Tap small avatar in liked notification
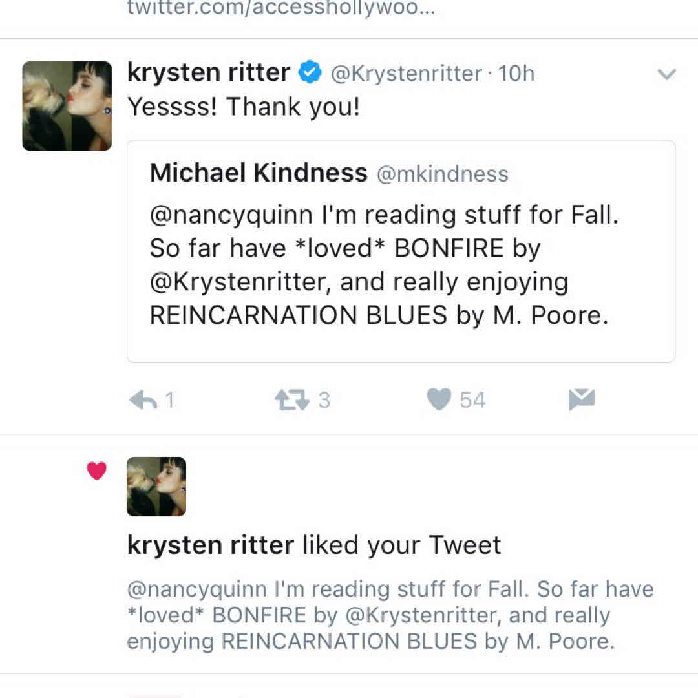 coord(156,487)
